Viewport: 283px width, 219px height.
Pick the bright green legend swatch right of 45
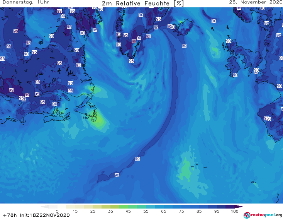click(132, 207)
